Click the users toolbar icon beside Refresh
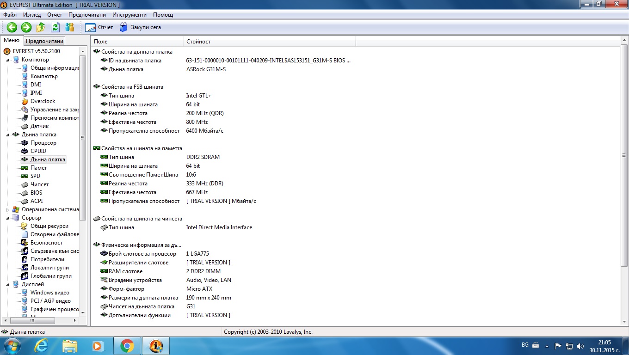Screen dimensions: 629x355 (70, 27)
